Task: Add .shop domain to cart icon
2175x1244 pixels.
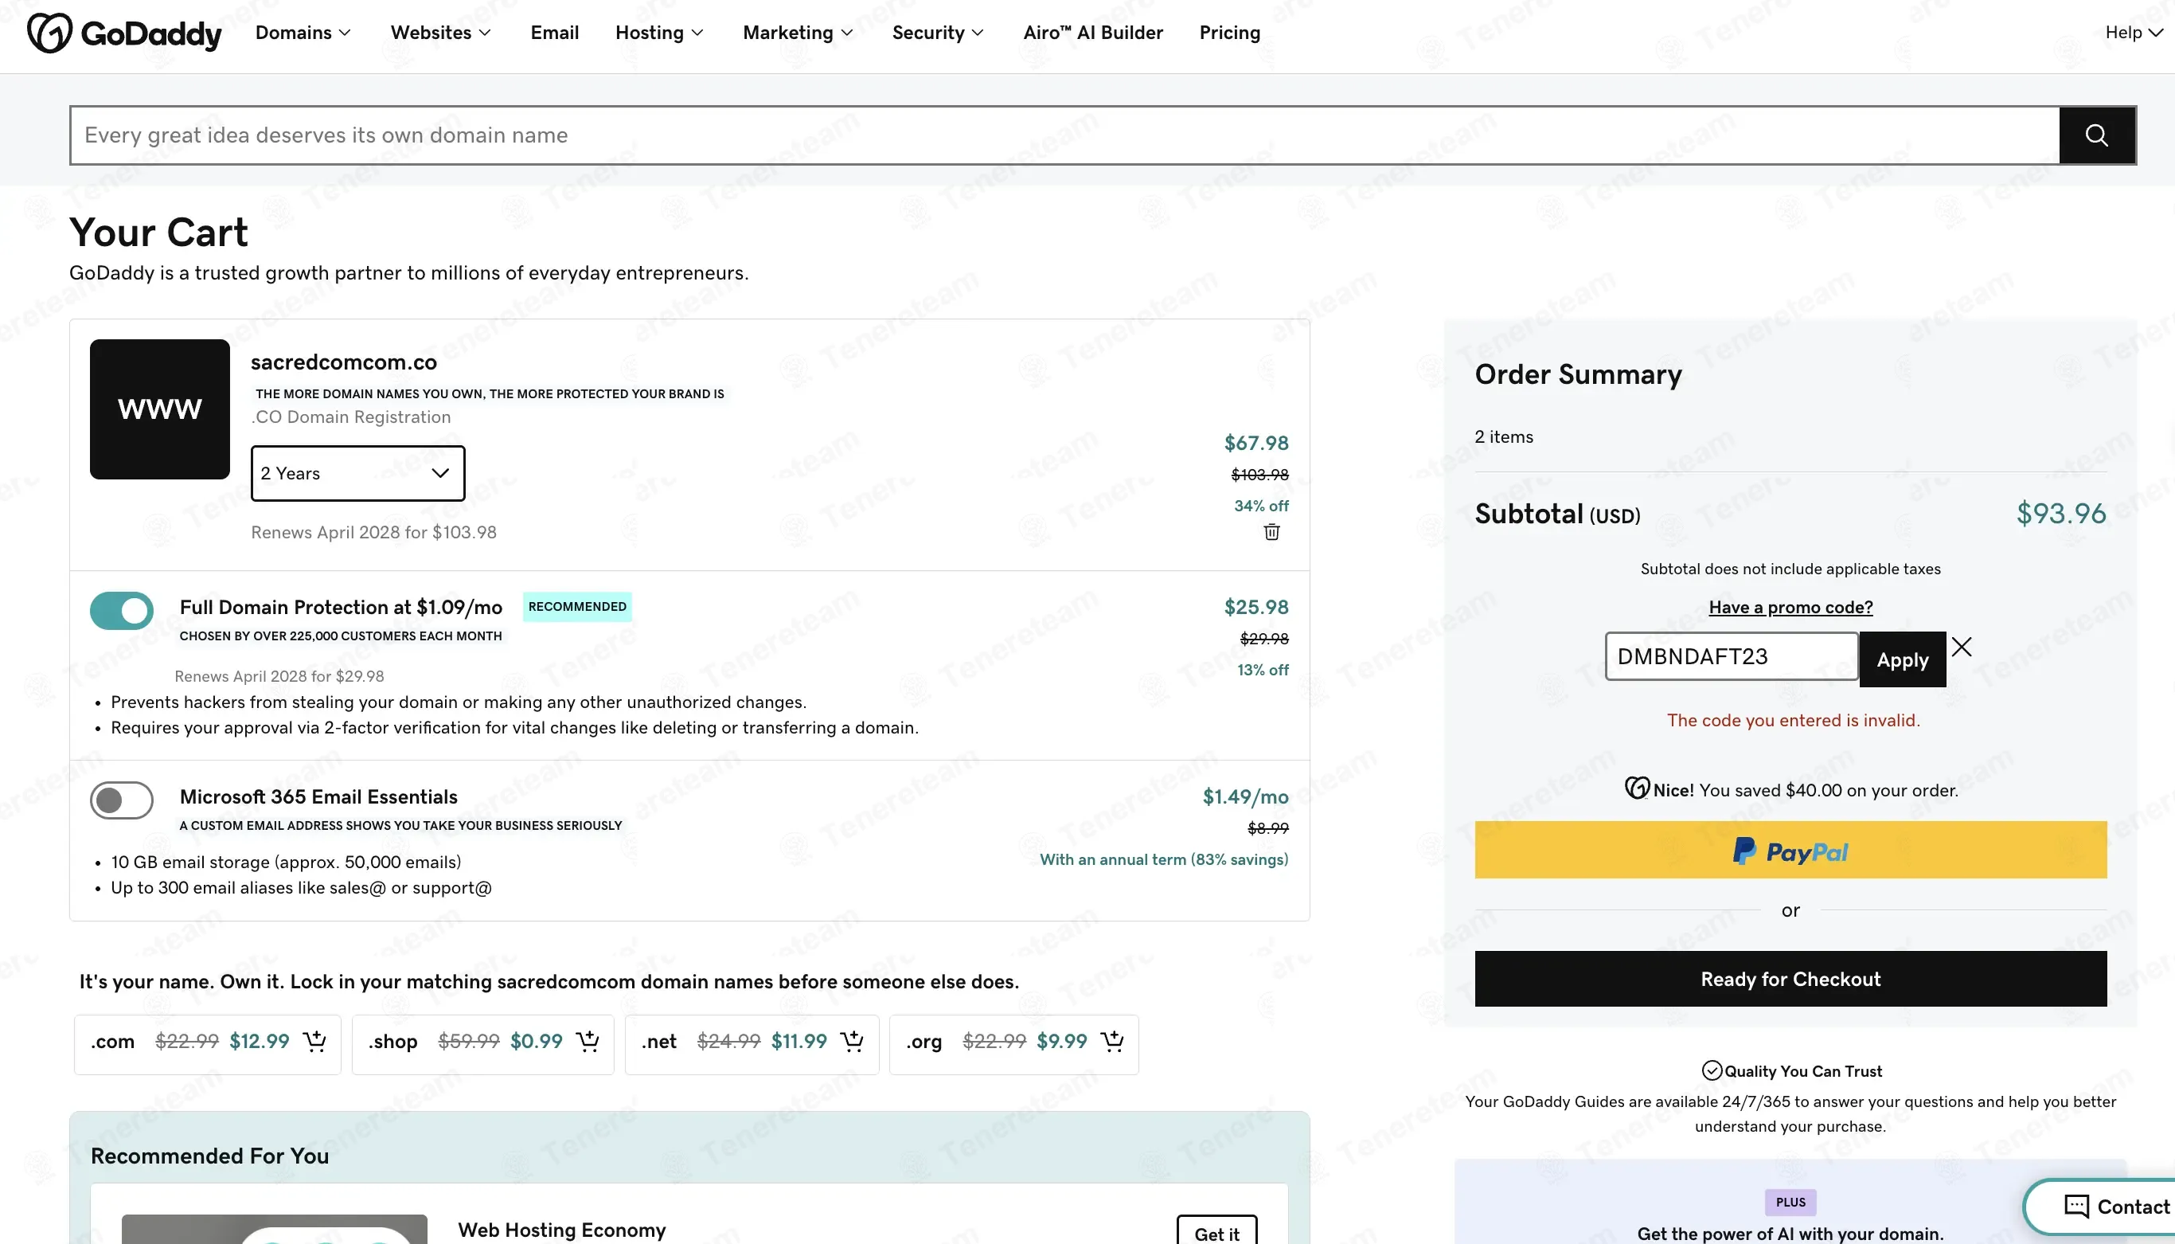Action: pyautogui.click(x=588, y=1041)
